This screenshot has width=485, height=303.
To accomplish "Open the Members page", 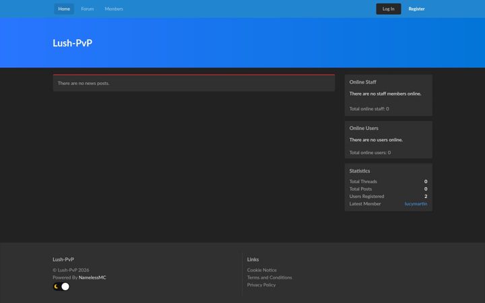I will coord(114,9).
